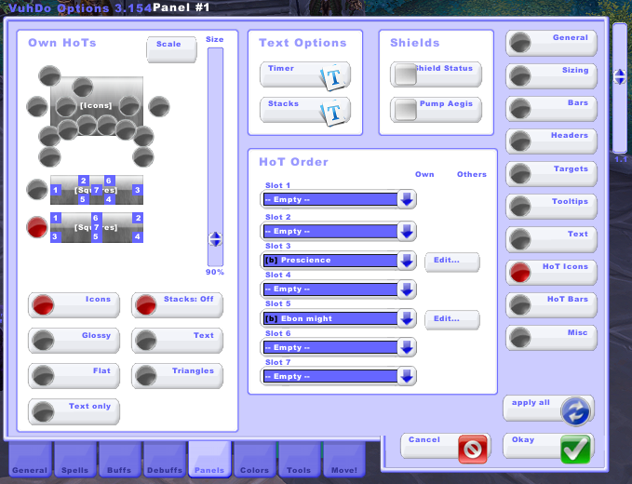
Task: Select the Glossy HoT style option
Action: point(73,341)
